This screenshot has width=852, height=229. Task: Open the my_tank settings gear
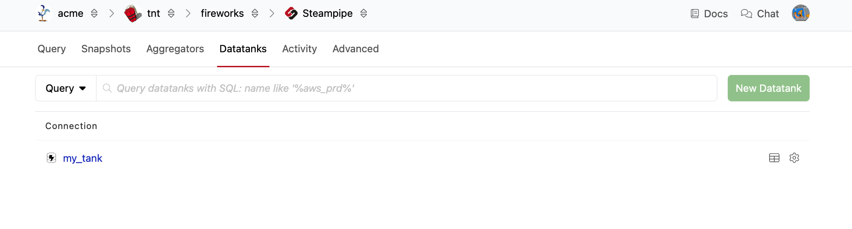(x=794, y=158)
